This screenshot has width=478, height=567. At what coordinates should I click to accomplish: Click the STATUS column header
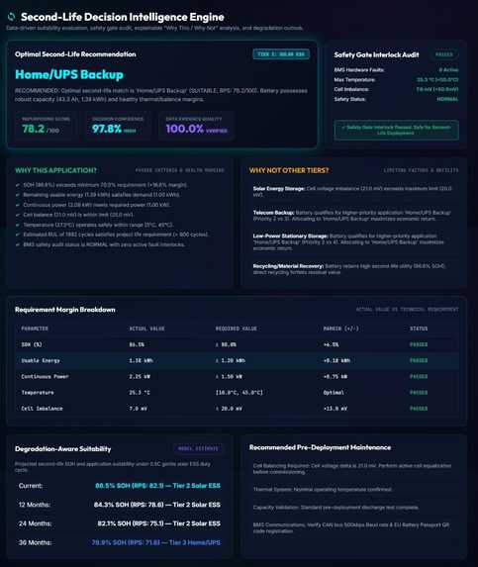click(x=419, y=329)
